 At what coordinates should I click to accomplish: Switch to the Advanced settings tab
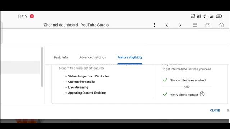pyautogui.click(x=93, y=57)
